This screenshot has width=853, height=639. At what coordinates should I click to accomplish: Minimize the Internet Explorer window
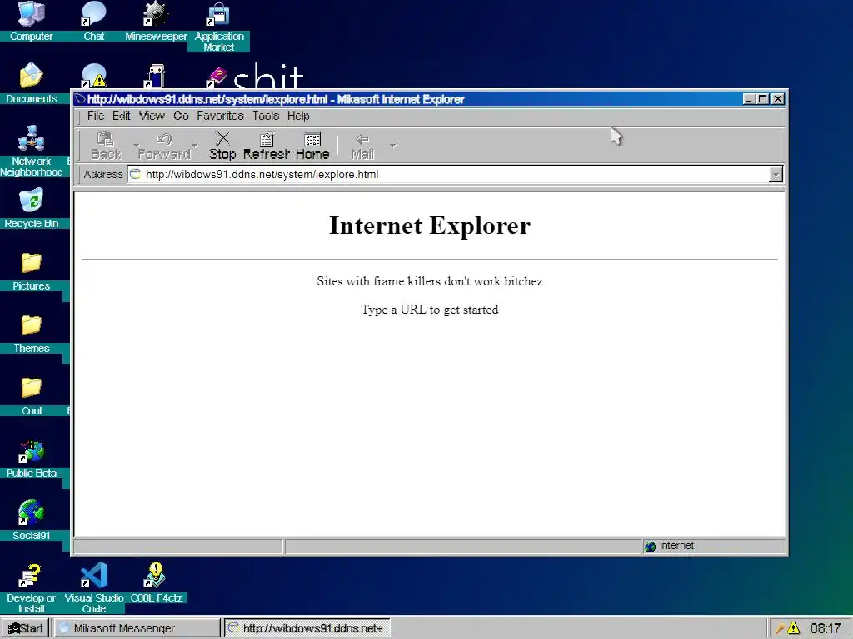pyautogui.click(x=749, y=99)
